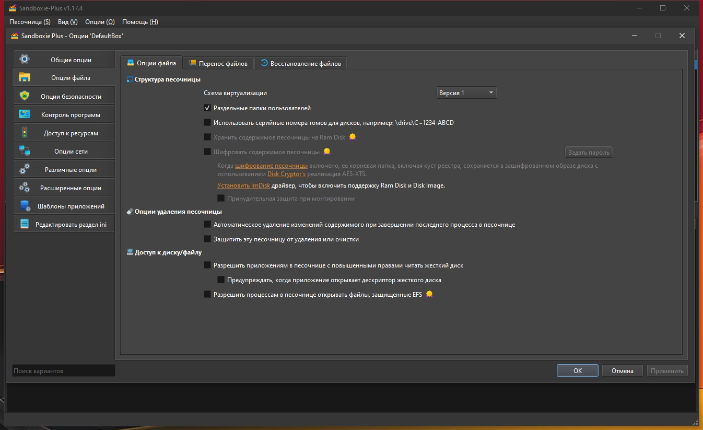The height and width of the screenshot is (430, 703).
Task: Click the eraser icon by Опции удаления песочницы
Action: coord(130,212)
